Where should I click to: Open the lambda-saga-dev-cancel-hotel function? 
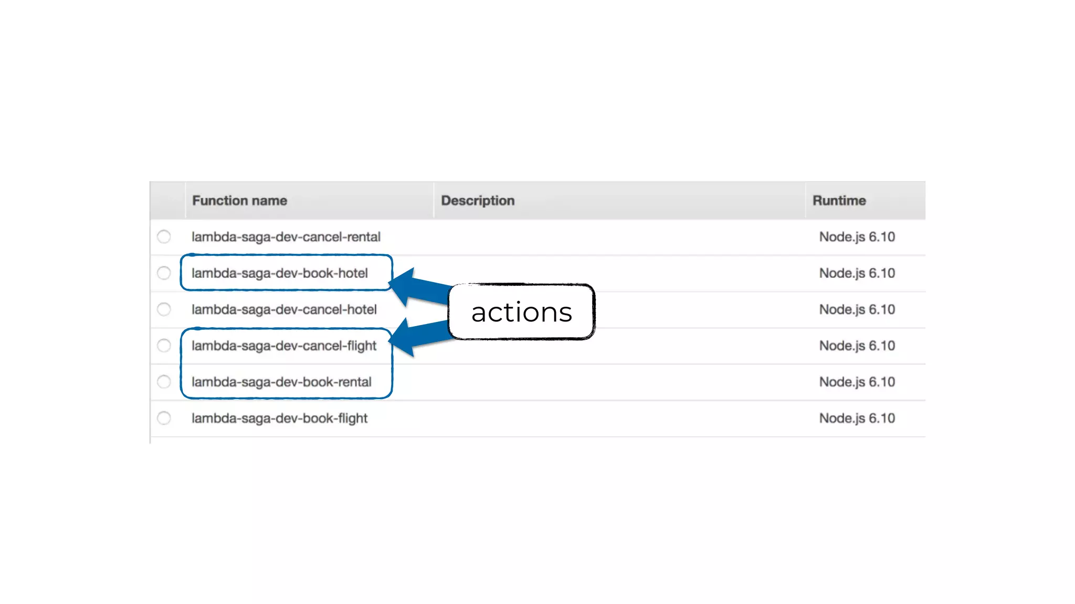pyautogui.click(x=284, y=309)
